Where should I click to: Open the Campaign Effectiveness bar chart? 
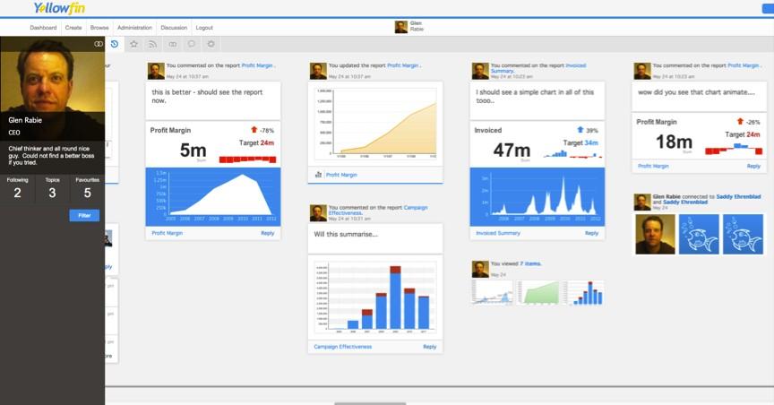[375, 297]
